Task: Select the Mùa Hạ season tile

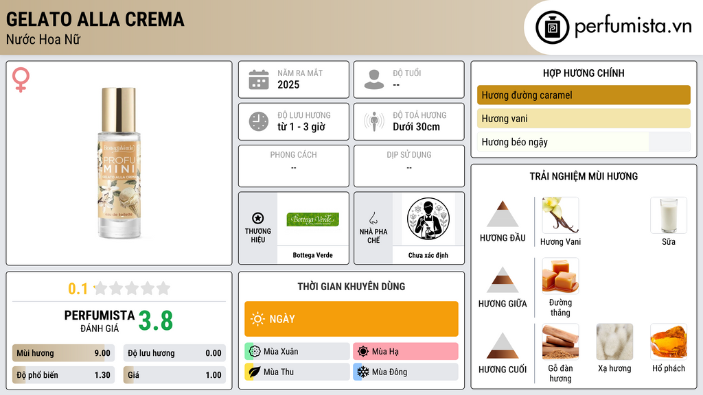Action: 406,352
